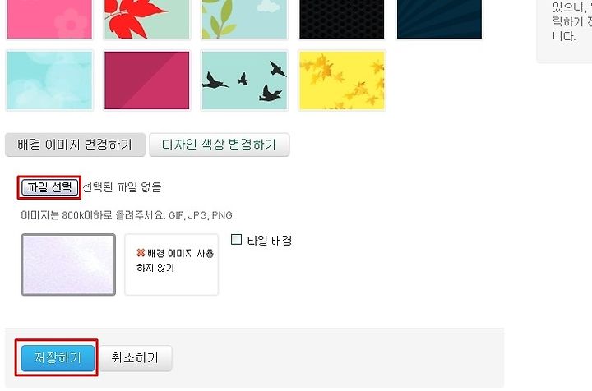592x391 pixels.
Task: Choose the flying birds silhouette background
Action: [x=244, y=80]
